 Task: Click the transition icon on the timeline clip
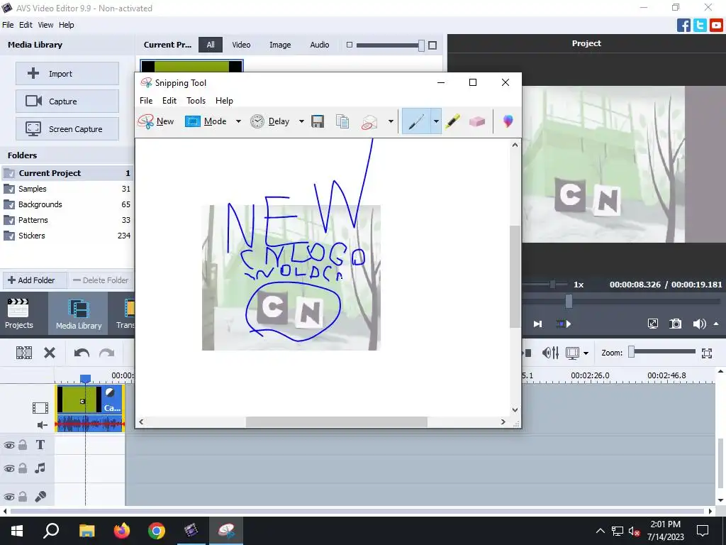pyautogui.click(x=110, y=392)
